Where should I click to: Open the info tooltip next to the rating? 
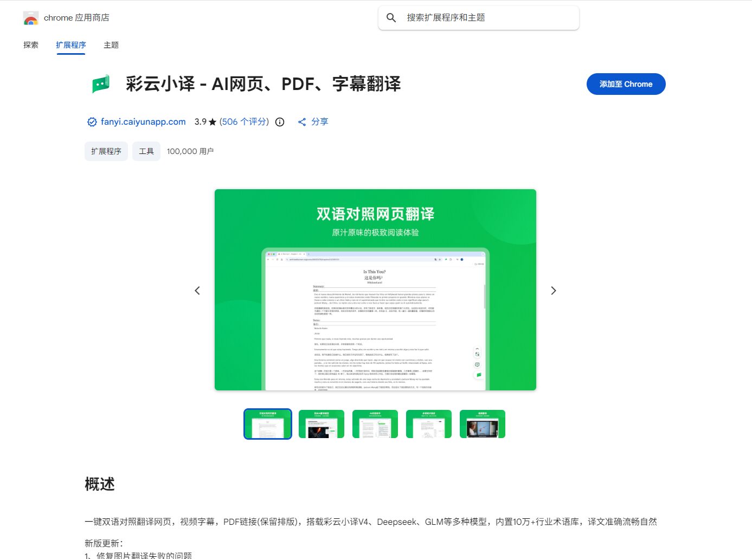(x=279, y=121)
